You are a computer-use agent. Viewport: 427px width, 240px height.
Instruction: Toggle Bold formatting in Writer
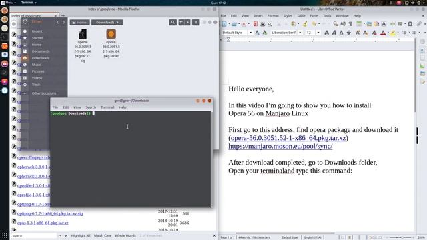point(326,33)
